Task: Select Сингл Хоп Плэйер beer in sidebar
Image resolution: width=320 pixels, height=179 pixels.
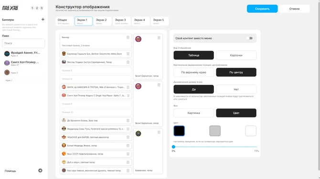Action: (23, 63)
